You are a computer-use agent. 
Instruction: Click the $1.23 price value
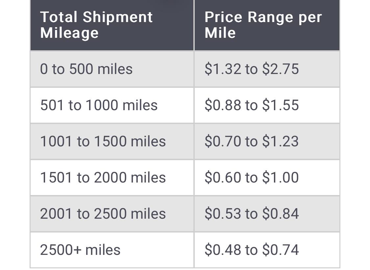click(281, 141)
